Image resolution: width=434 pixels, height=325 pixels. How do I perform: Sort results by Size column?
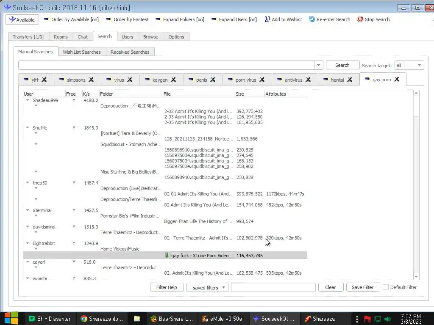[x=250, y=94]
